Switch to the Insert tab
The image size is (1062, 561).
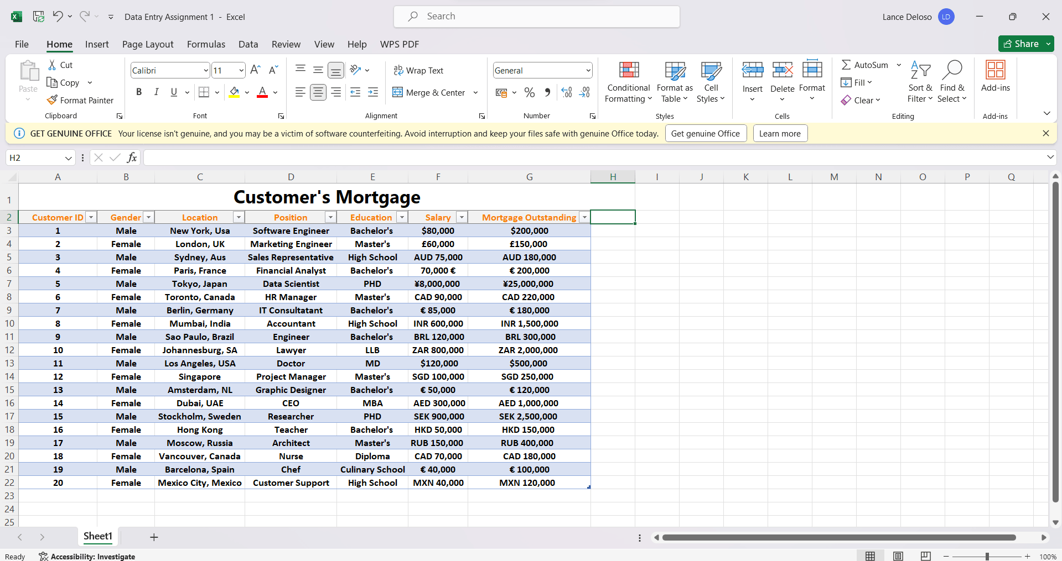[97, 44]
